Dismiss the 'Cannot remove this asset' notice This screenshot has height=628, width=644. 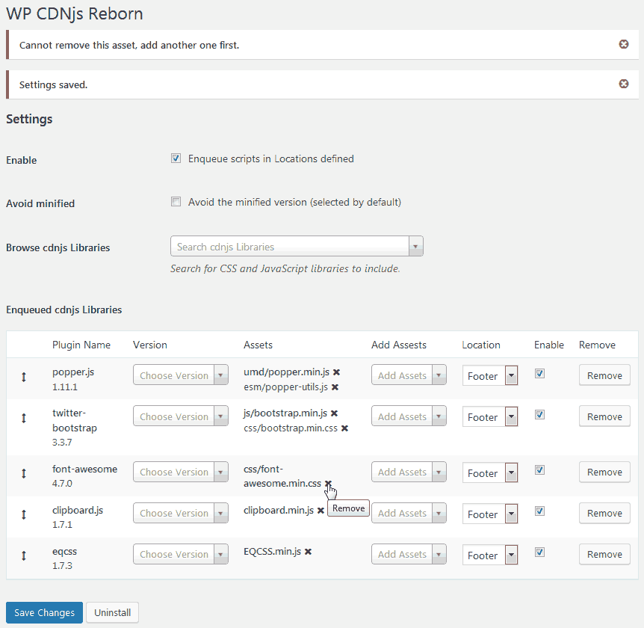click(x=624, y=45)
